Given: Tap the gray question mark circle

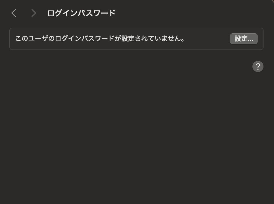Looking at the screenshot, I should (258, 67).
